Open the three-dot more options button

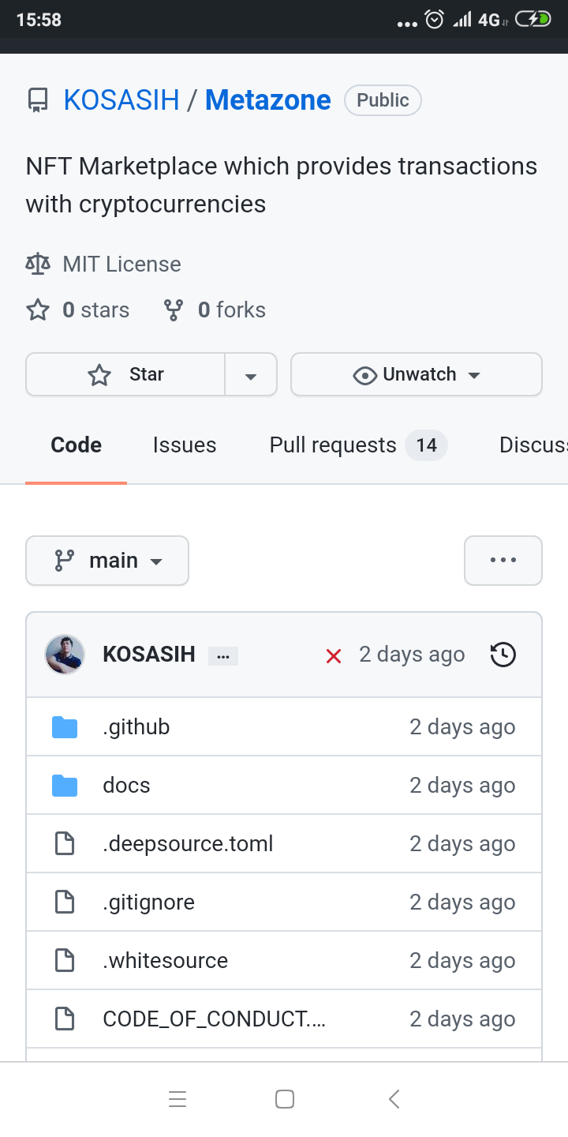[503, 561]
